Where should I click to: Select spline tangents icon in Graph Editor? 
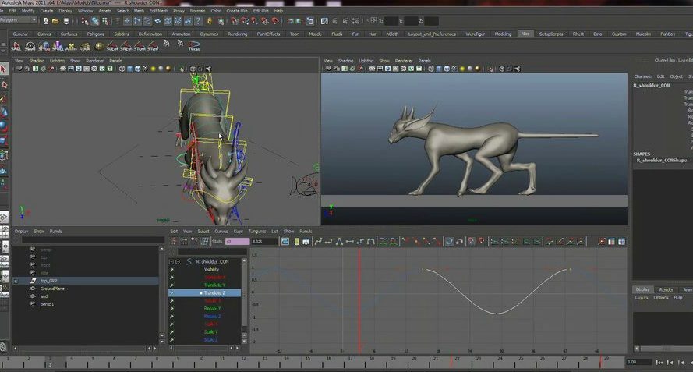pos(318,242)
